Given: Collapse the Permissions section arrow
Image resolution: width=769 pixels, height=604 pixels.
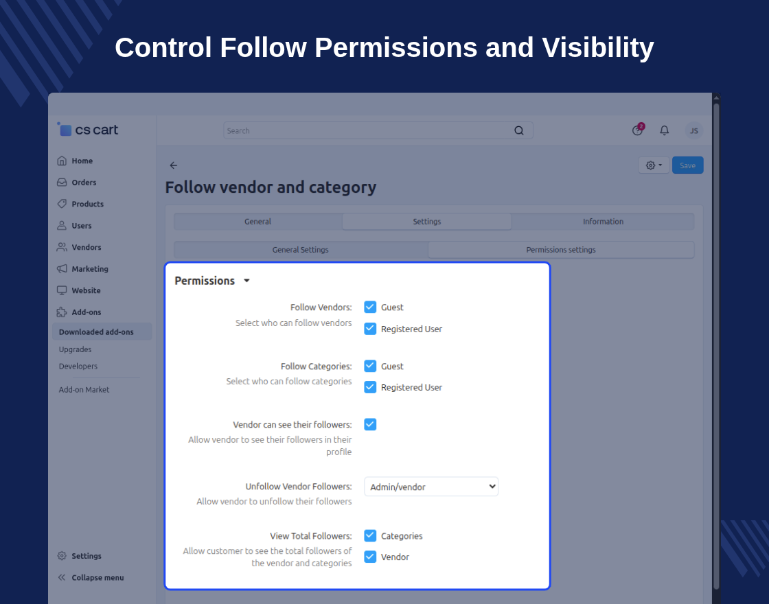Looking at the screenshot, I should [246, 281].
